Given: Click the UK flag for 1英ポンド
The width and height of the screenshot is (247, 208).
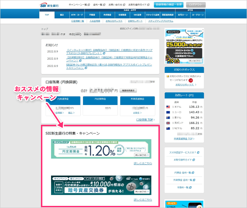Looking at the screenshot, I should tap(168, 123).
